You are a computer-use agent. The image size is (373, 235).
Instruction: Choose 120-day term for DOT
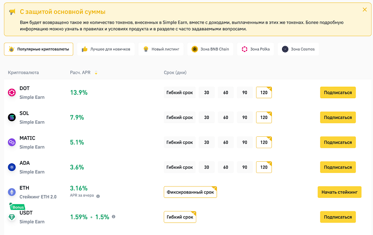click(x=264, y=92)
